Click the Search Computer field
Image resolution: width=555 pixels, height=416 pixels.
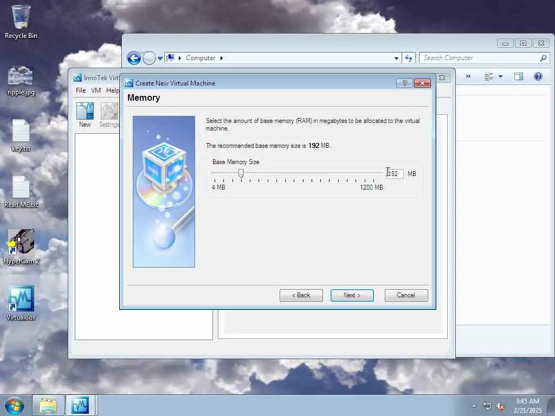pos(479,58)
